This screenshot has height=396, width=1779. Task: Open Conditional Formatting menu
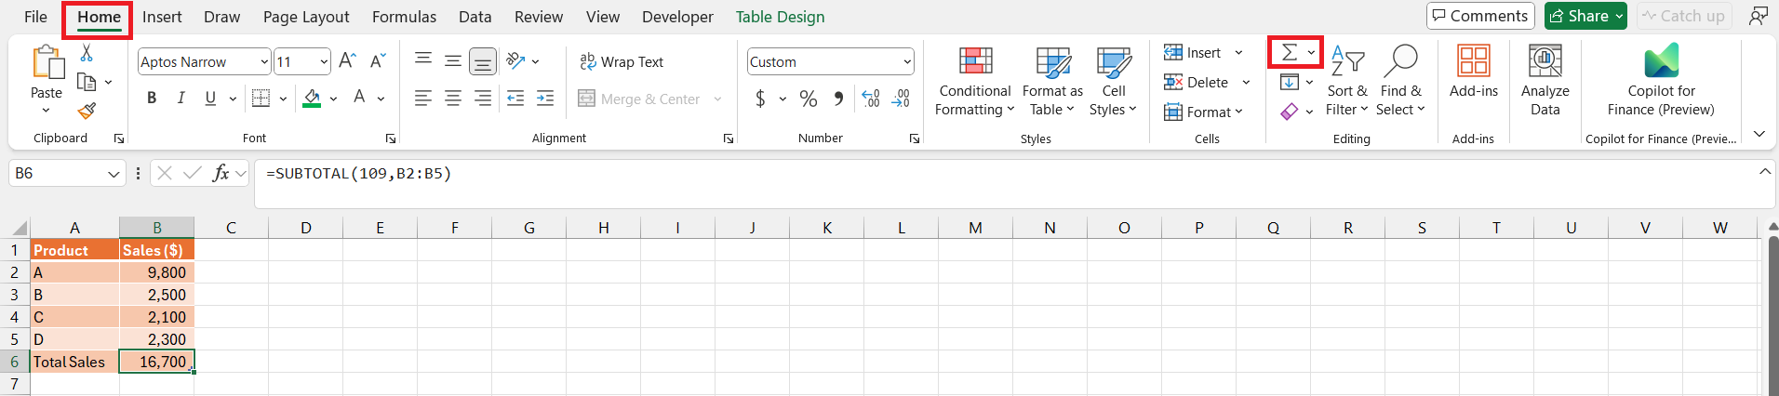coord(975,80)
